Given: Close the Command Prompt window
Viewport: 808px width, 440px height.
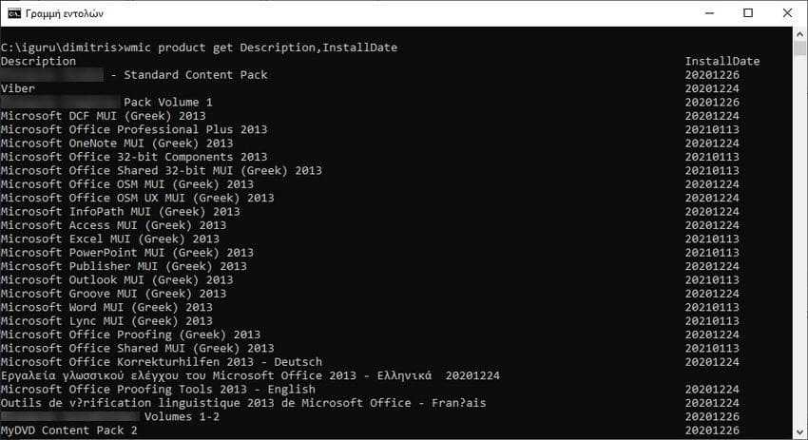Looking at the screenshot, I should (787, 13).
